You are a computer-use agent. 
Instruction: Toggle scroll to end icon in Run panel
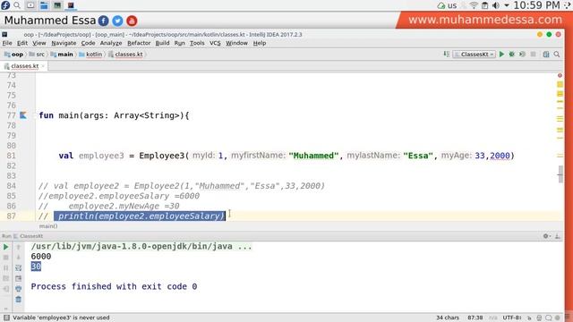18,278
